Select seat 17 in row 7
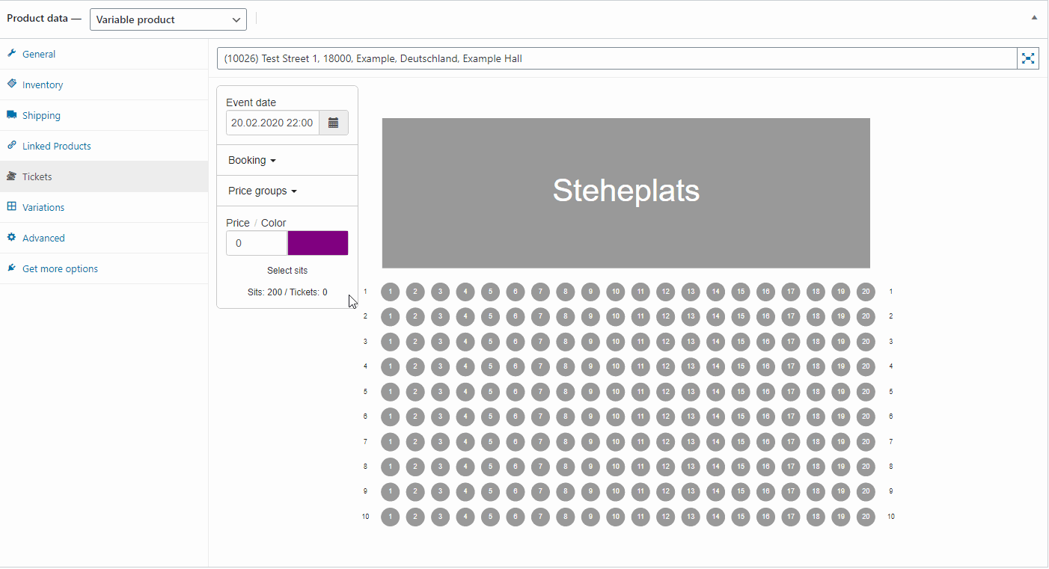 pos(791,442)
